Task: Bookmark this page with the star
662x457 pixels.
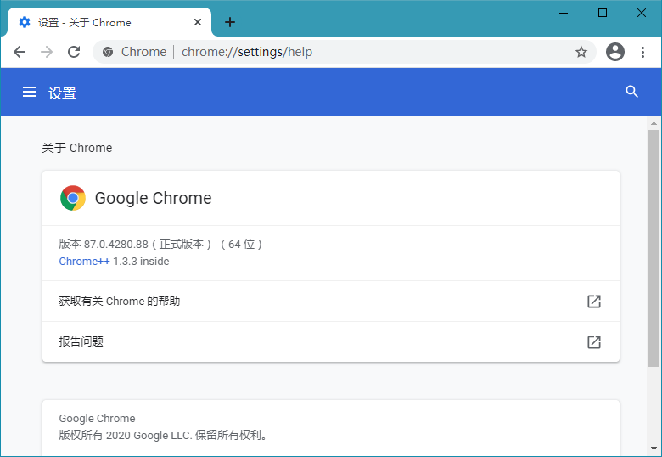Action: click(581, 52)
